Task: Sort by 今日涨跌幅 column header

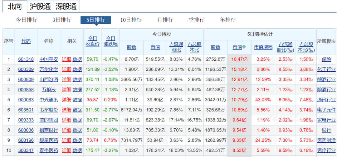Action: pos(110,41)
